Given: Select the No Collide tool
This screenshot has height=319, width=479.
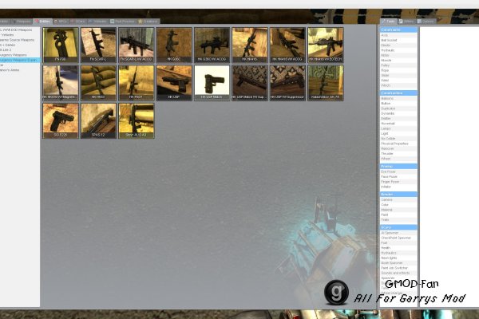Looking at the screenshot, I should pos(398,139).
